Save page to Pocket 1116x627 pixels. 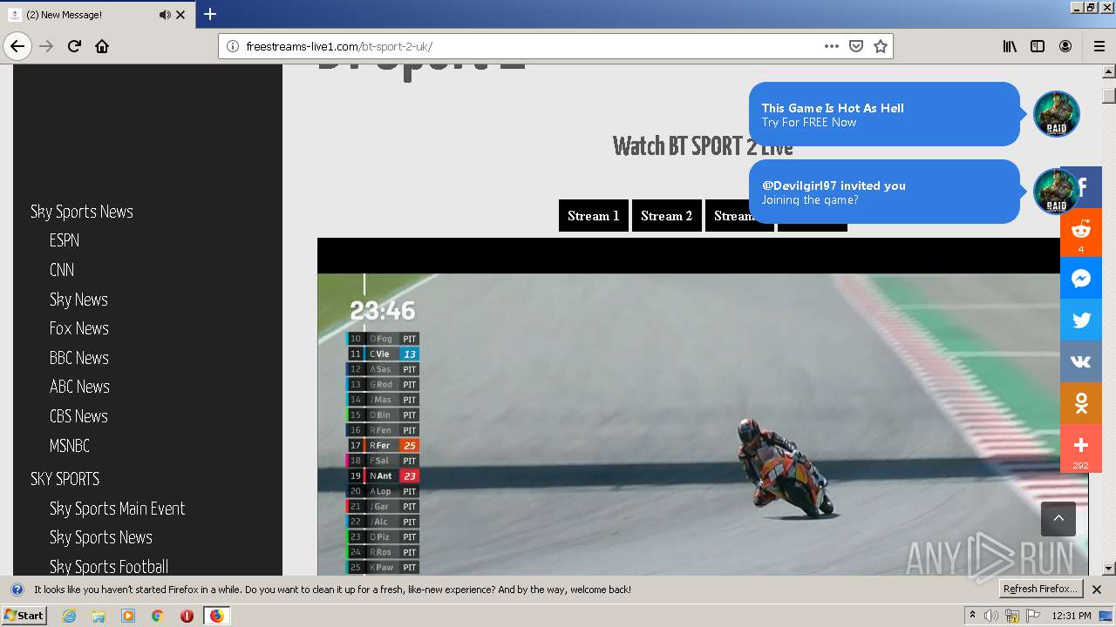click(x=856, y=46)
